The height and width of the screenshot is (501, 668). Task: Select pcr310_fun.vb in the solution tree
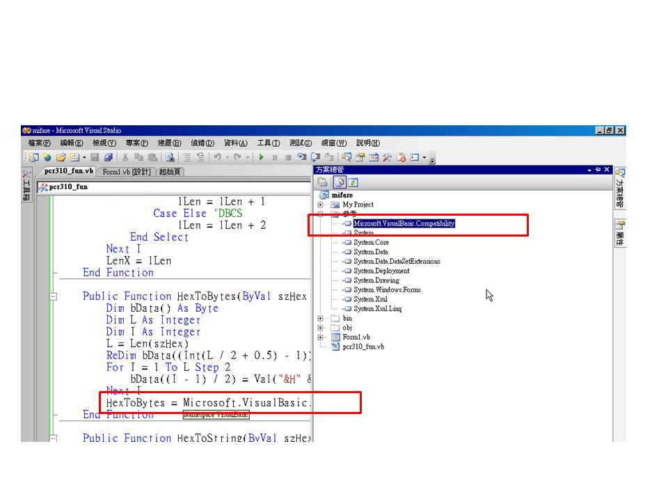click(363, 347)
